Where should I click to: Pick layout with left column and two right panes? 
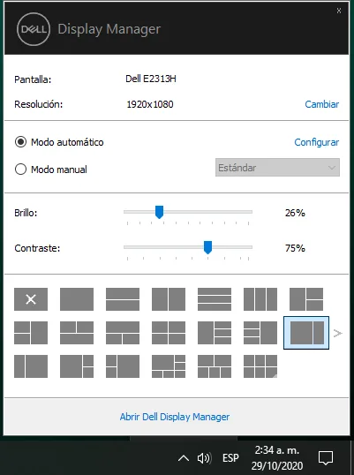tap(306, 299)
